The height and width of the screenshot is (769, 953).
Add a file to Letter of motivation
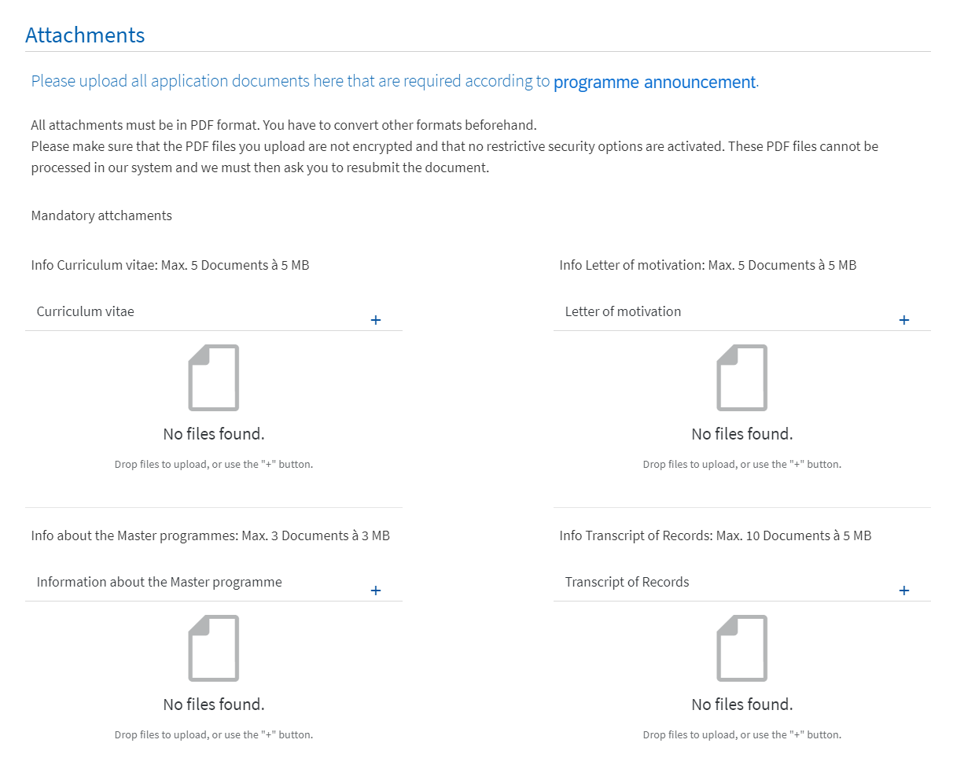[904, 320]
